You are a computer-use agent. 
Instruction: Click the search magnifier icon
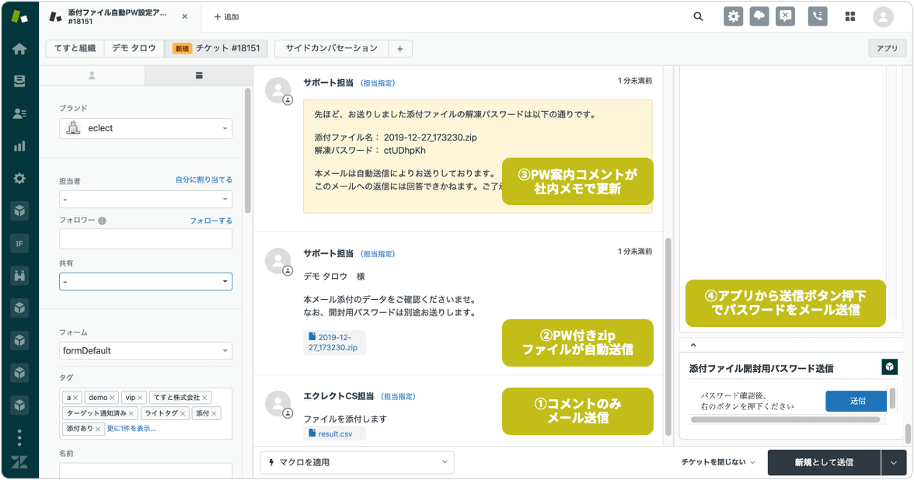point(698,16)
